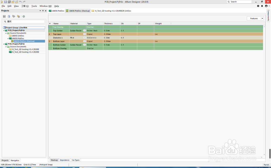Image resolution: width=271 pixels, height=168 pixels.
Task: Click material ellipsis button for Top Solder
Action: (x=84, y=31)
